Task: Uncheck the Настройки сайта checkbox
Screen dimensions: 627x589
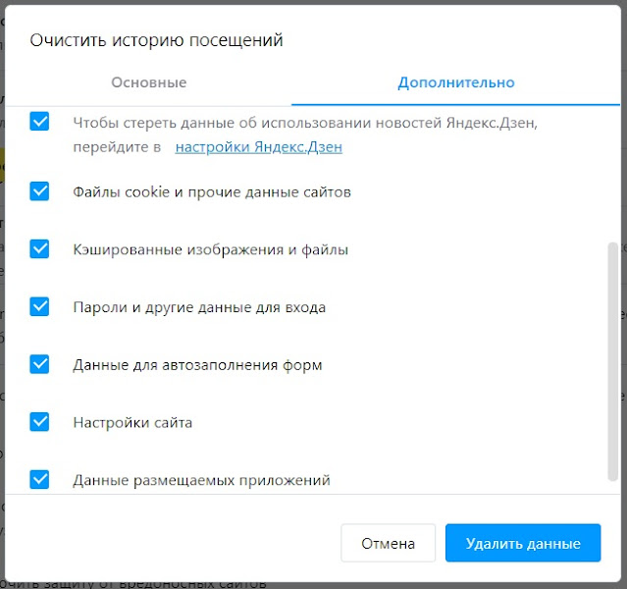Action: click(x=39, y=422)
